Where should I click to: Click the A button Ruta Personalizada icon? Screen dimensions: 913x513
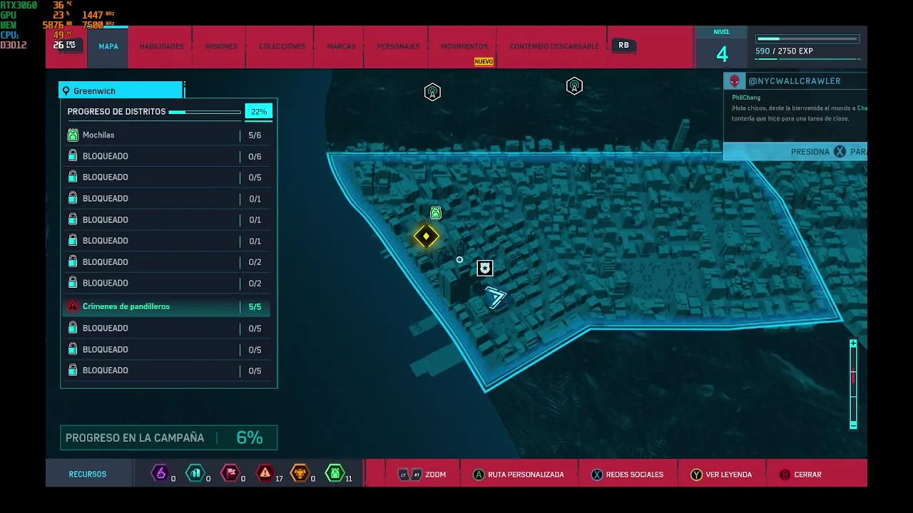coord(479,475)
